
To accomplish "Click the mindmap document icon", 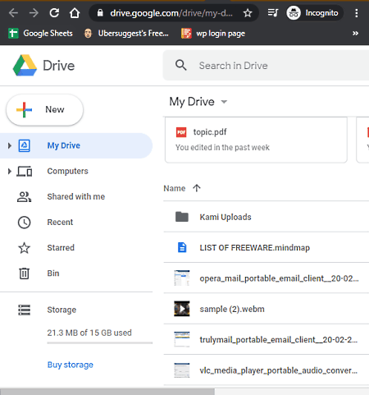I will point(182,248).
